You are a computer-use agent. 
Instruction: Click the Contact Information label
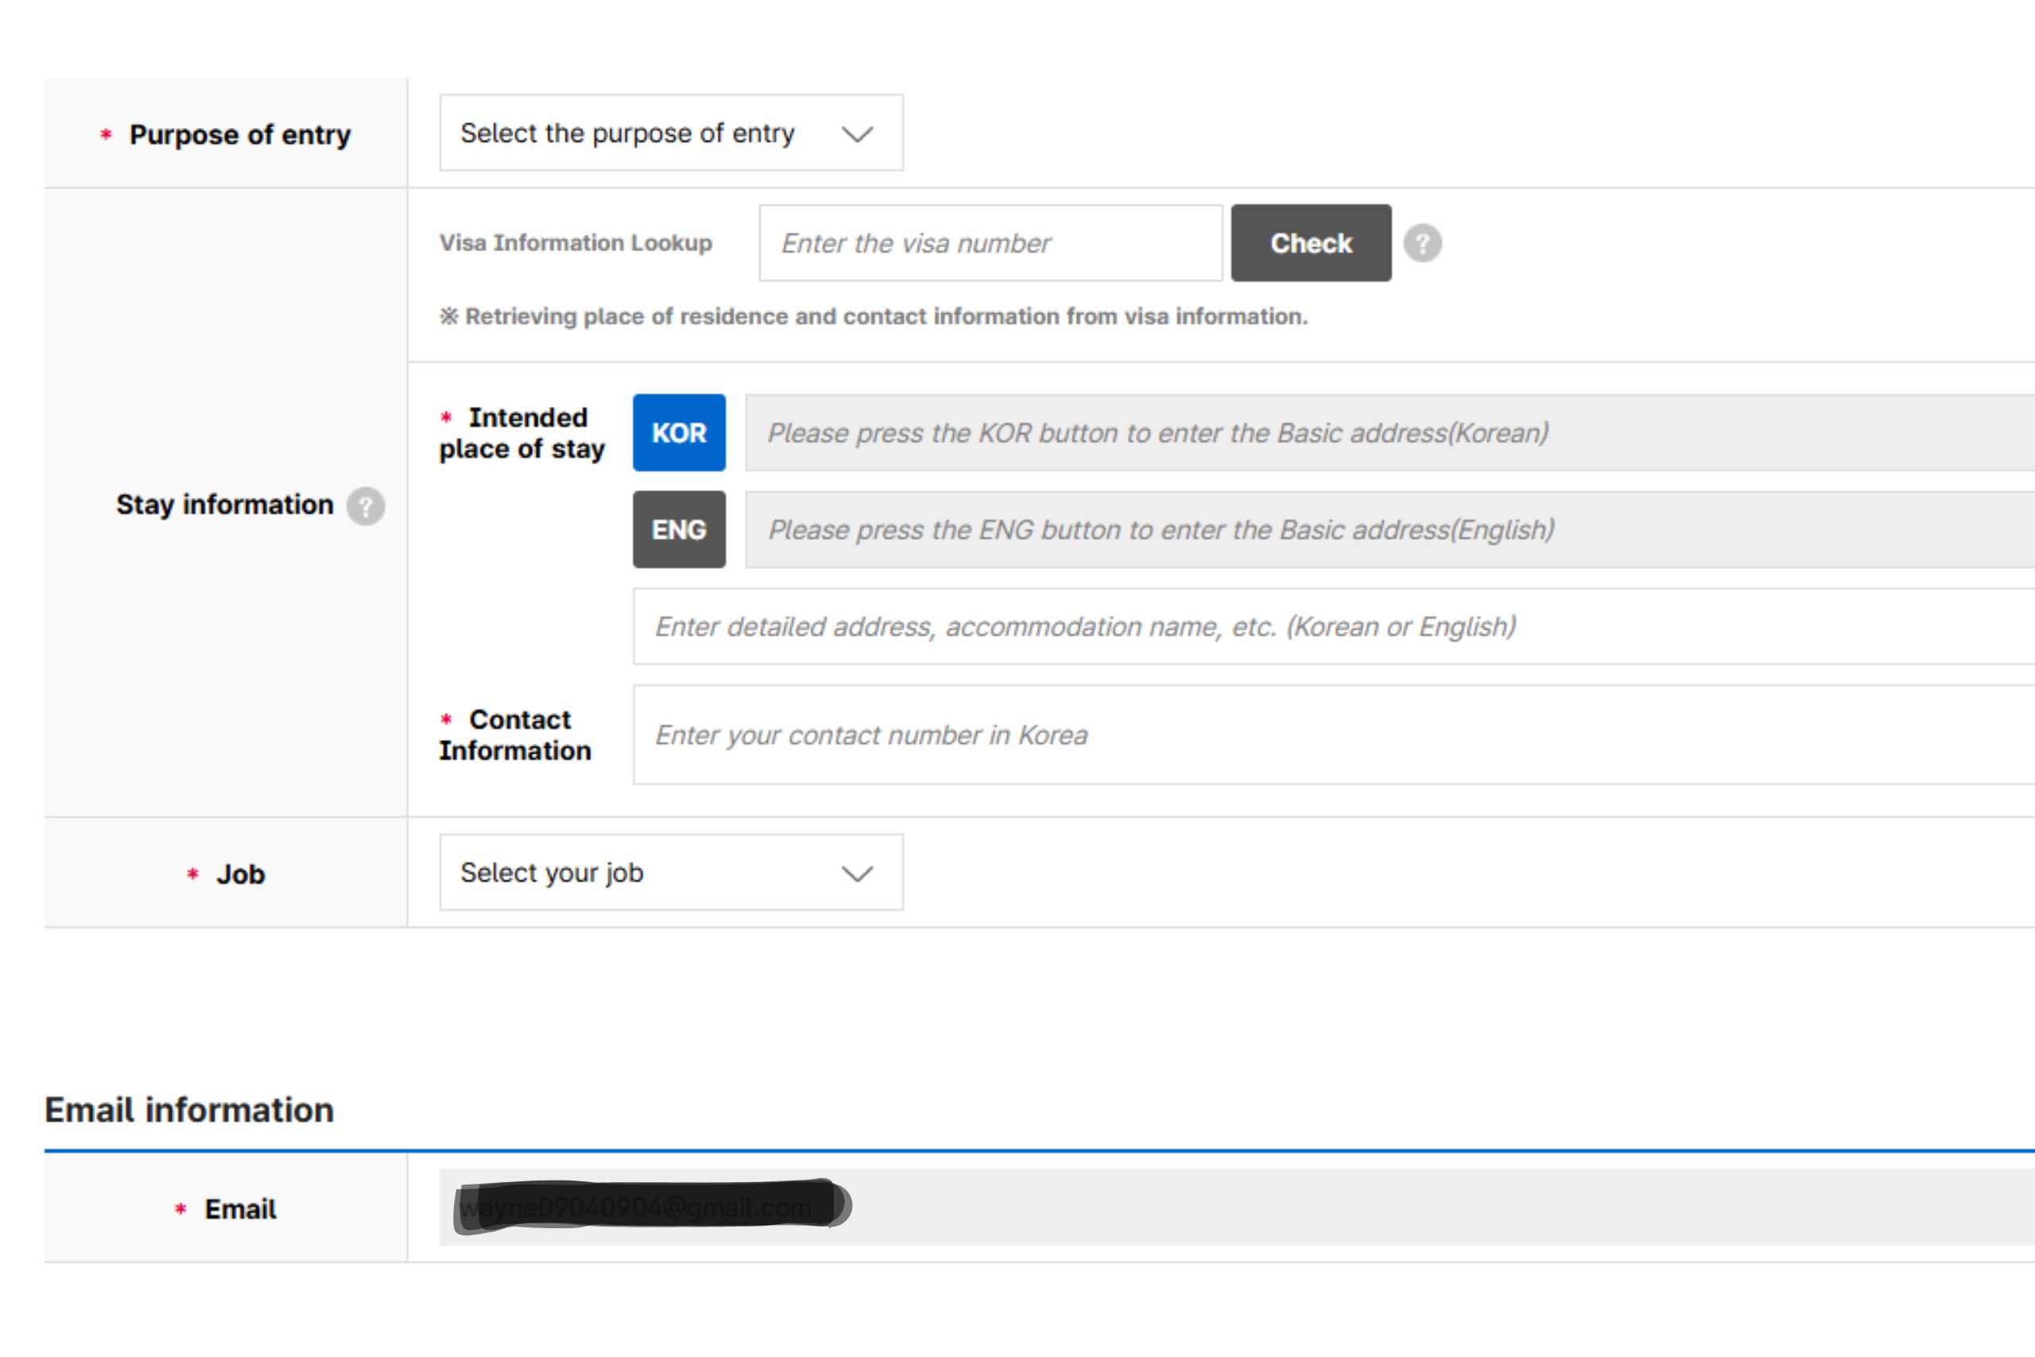coord(517,735)
